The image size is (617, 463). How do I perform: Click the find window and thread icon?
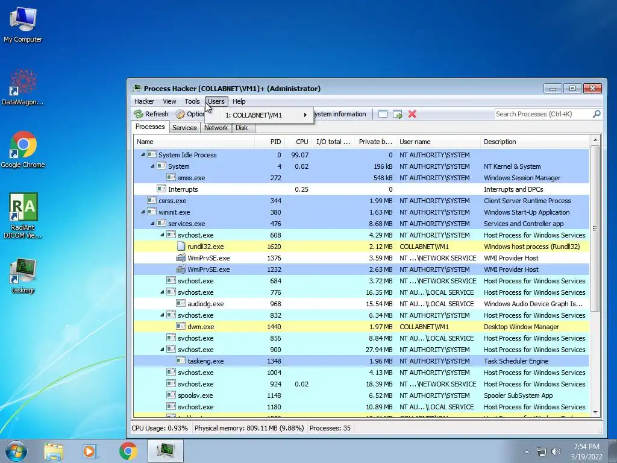(x=398, y=114)
